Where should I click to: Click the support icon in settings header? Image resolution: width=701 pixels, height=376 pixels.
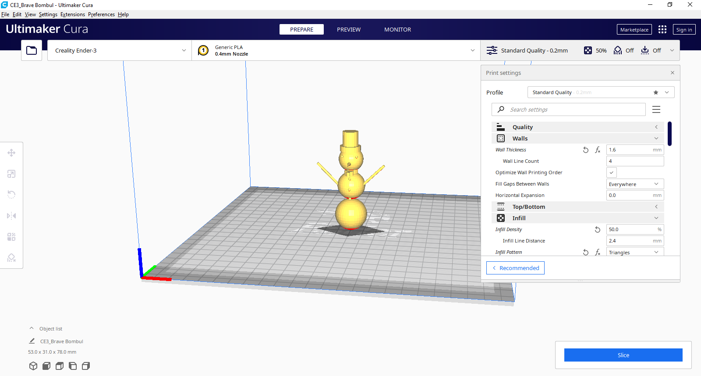618,50
